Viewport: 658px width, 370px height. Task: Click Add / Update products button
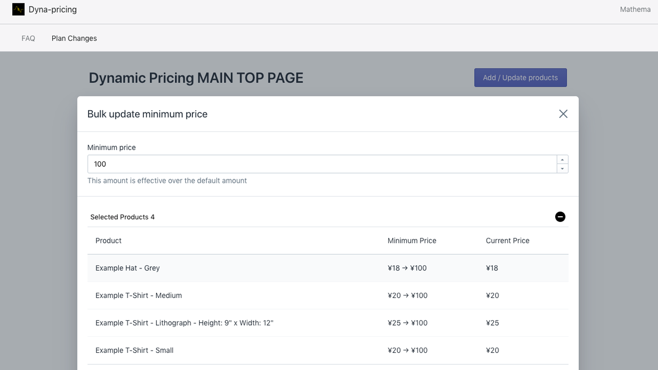click(520, 78)
